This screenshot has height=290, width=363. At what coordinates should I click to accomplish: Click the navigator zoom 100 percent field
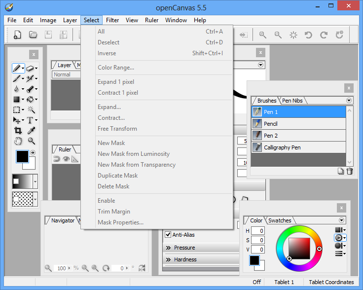61,268
